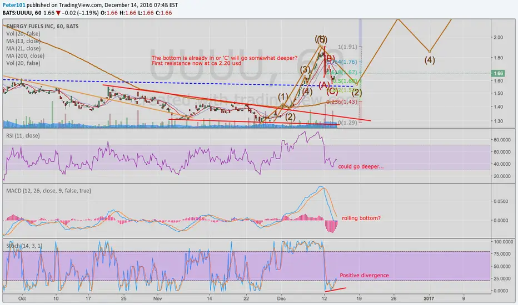Click the 'could go deeper...' RSI annotation
This screenshot has width=518, height=305.
pos(361,166)
